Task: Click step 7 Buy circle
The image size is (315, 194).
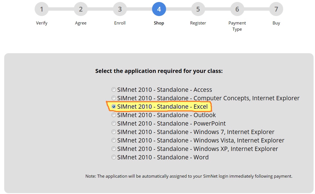Action: [x=276, y=9]
